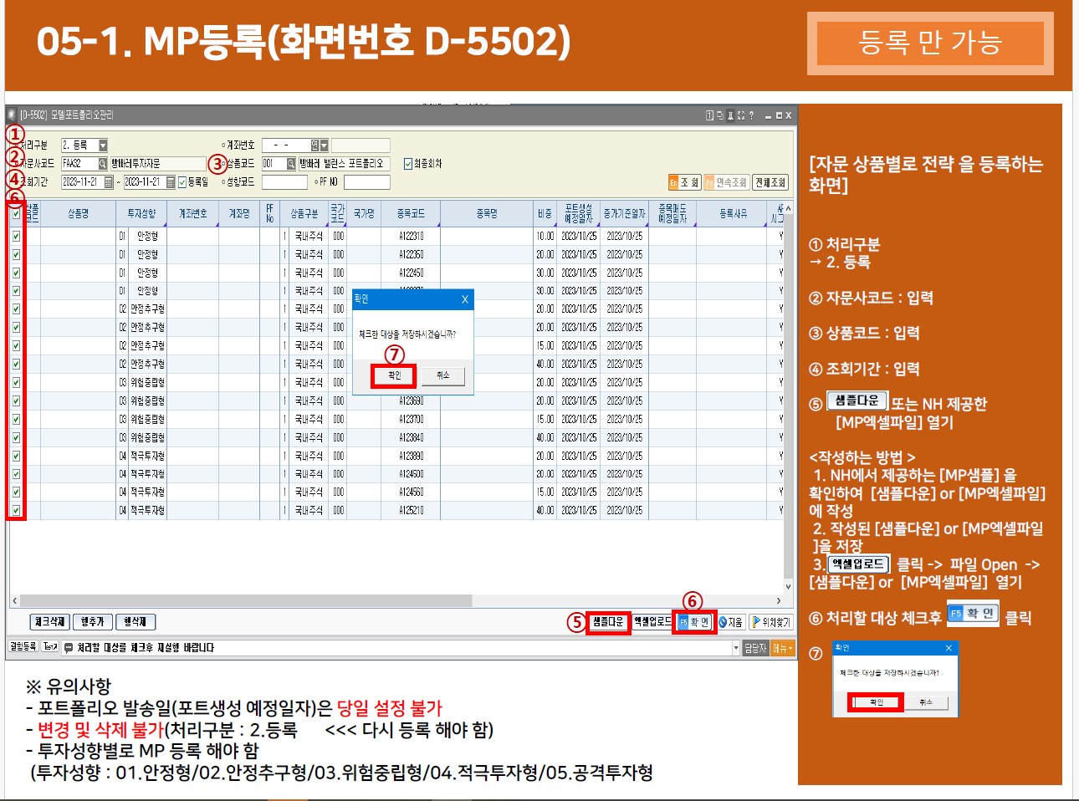The image size is (1079, 801).
Task: Click the 비중 column header
Action: (545, 214)
